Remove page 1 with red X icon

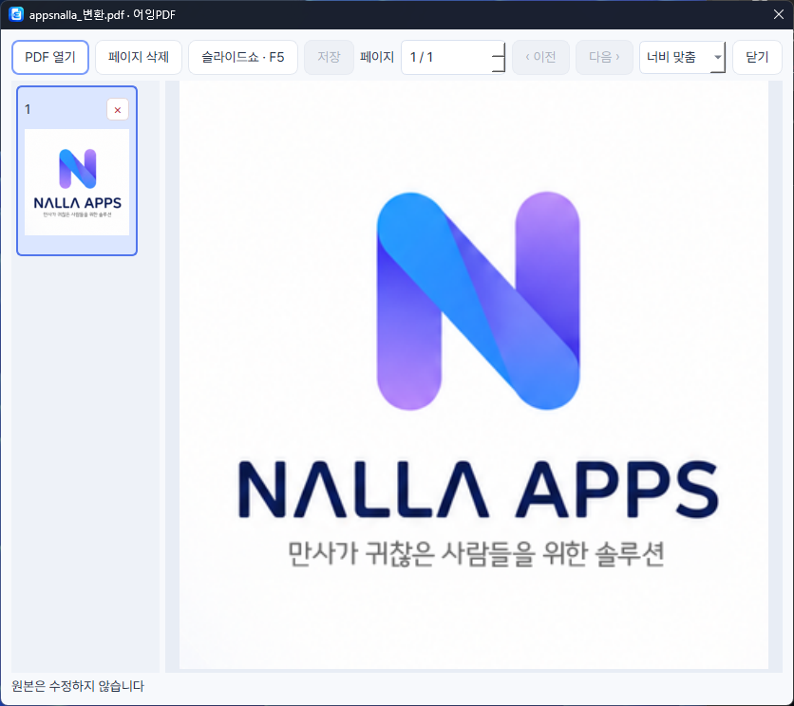pos(118,110)
